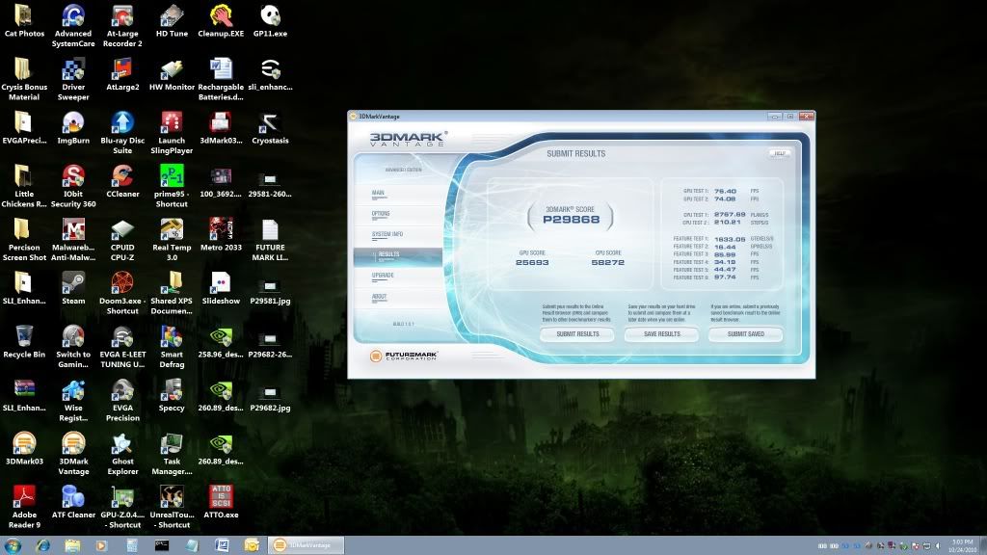Click the Speccy desktop icon

(x=172, y=390)
